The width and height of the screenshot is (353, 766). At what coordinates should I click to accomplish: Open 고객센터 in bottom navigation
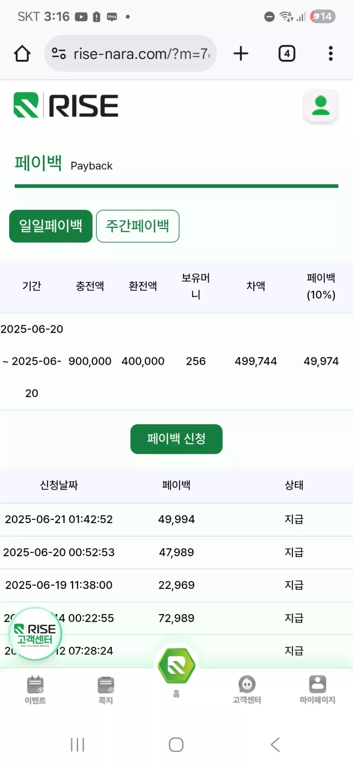pyautogui.click(x=247, y=690)
